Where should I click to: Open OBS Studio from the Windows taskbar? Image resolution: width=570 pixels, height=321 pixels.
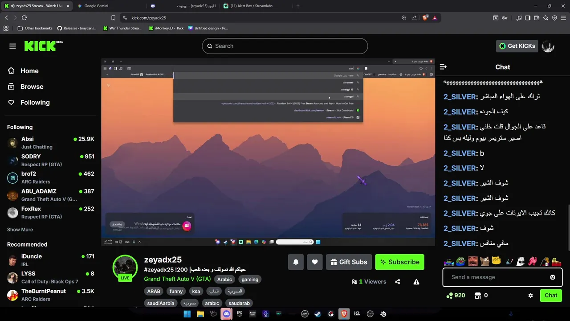370,314
